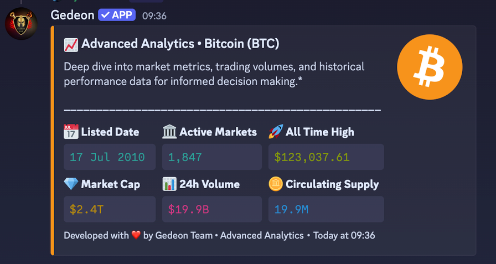Click the chart emoji beside Advanced Analytics
This screenshot has width=496, height=264.
71,44
